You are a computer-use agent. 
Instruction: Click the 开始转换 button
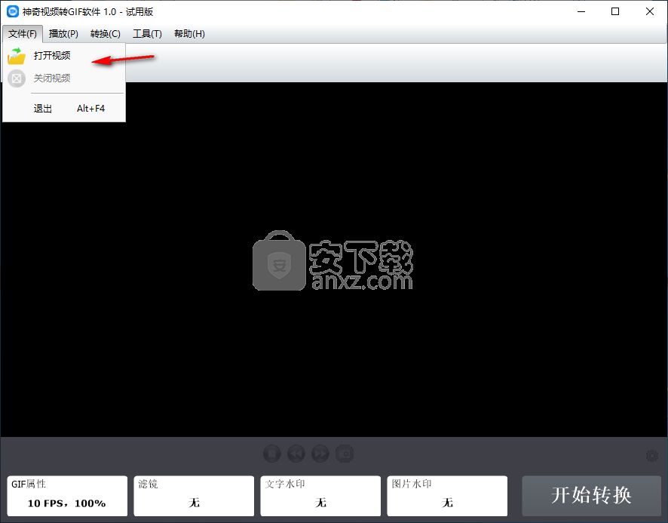(591, 496)
